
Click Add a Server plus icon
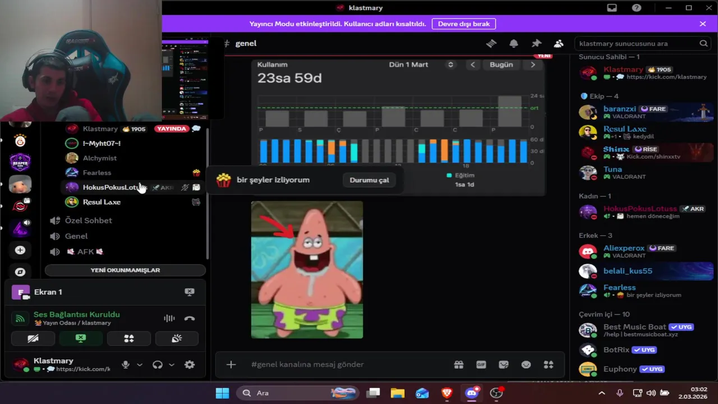coord(20,250)
